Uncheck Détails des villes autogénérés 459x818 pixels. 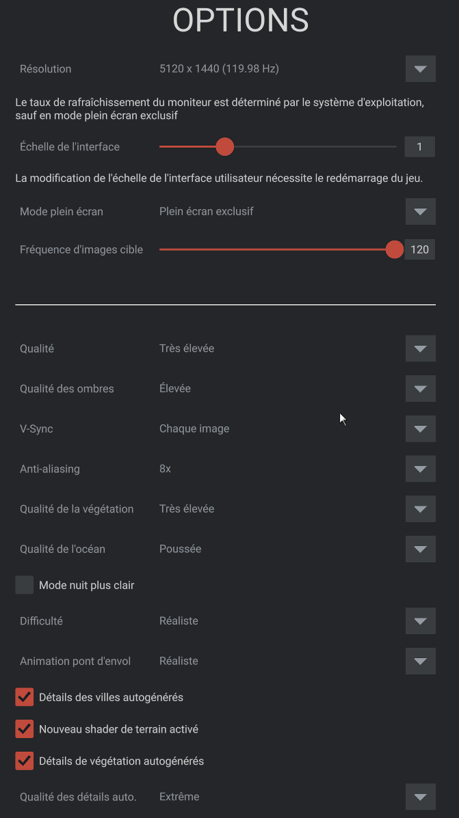tap(25, 697)
